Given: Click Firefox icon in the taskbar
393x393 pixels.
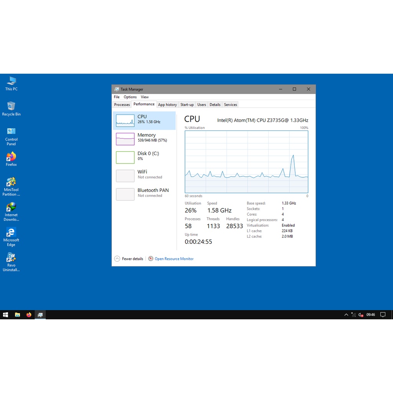Looking at the screenshot, I should [x=29, y=315].
